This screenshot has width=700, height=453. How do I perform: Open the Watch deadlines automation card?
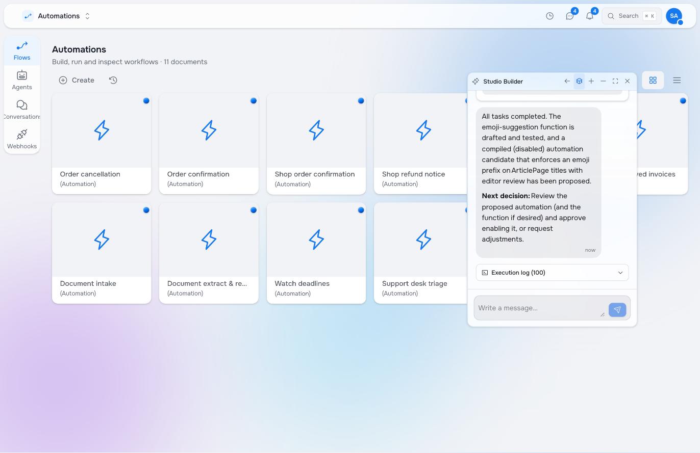tap(316, 253)
